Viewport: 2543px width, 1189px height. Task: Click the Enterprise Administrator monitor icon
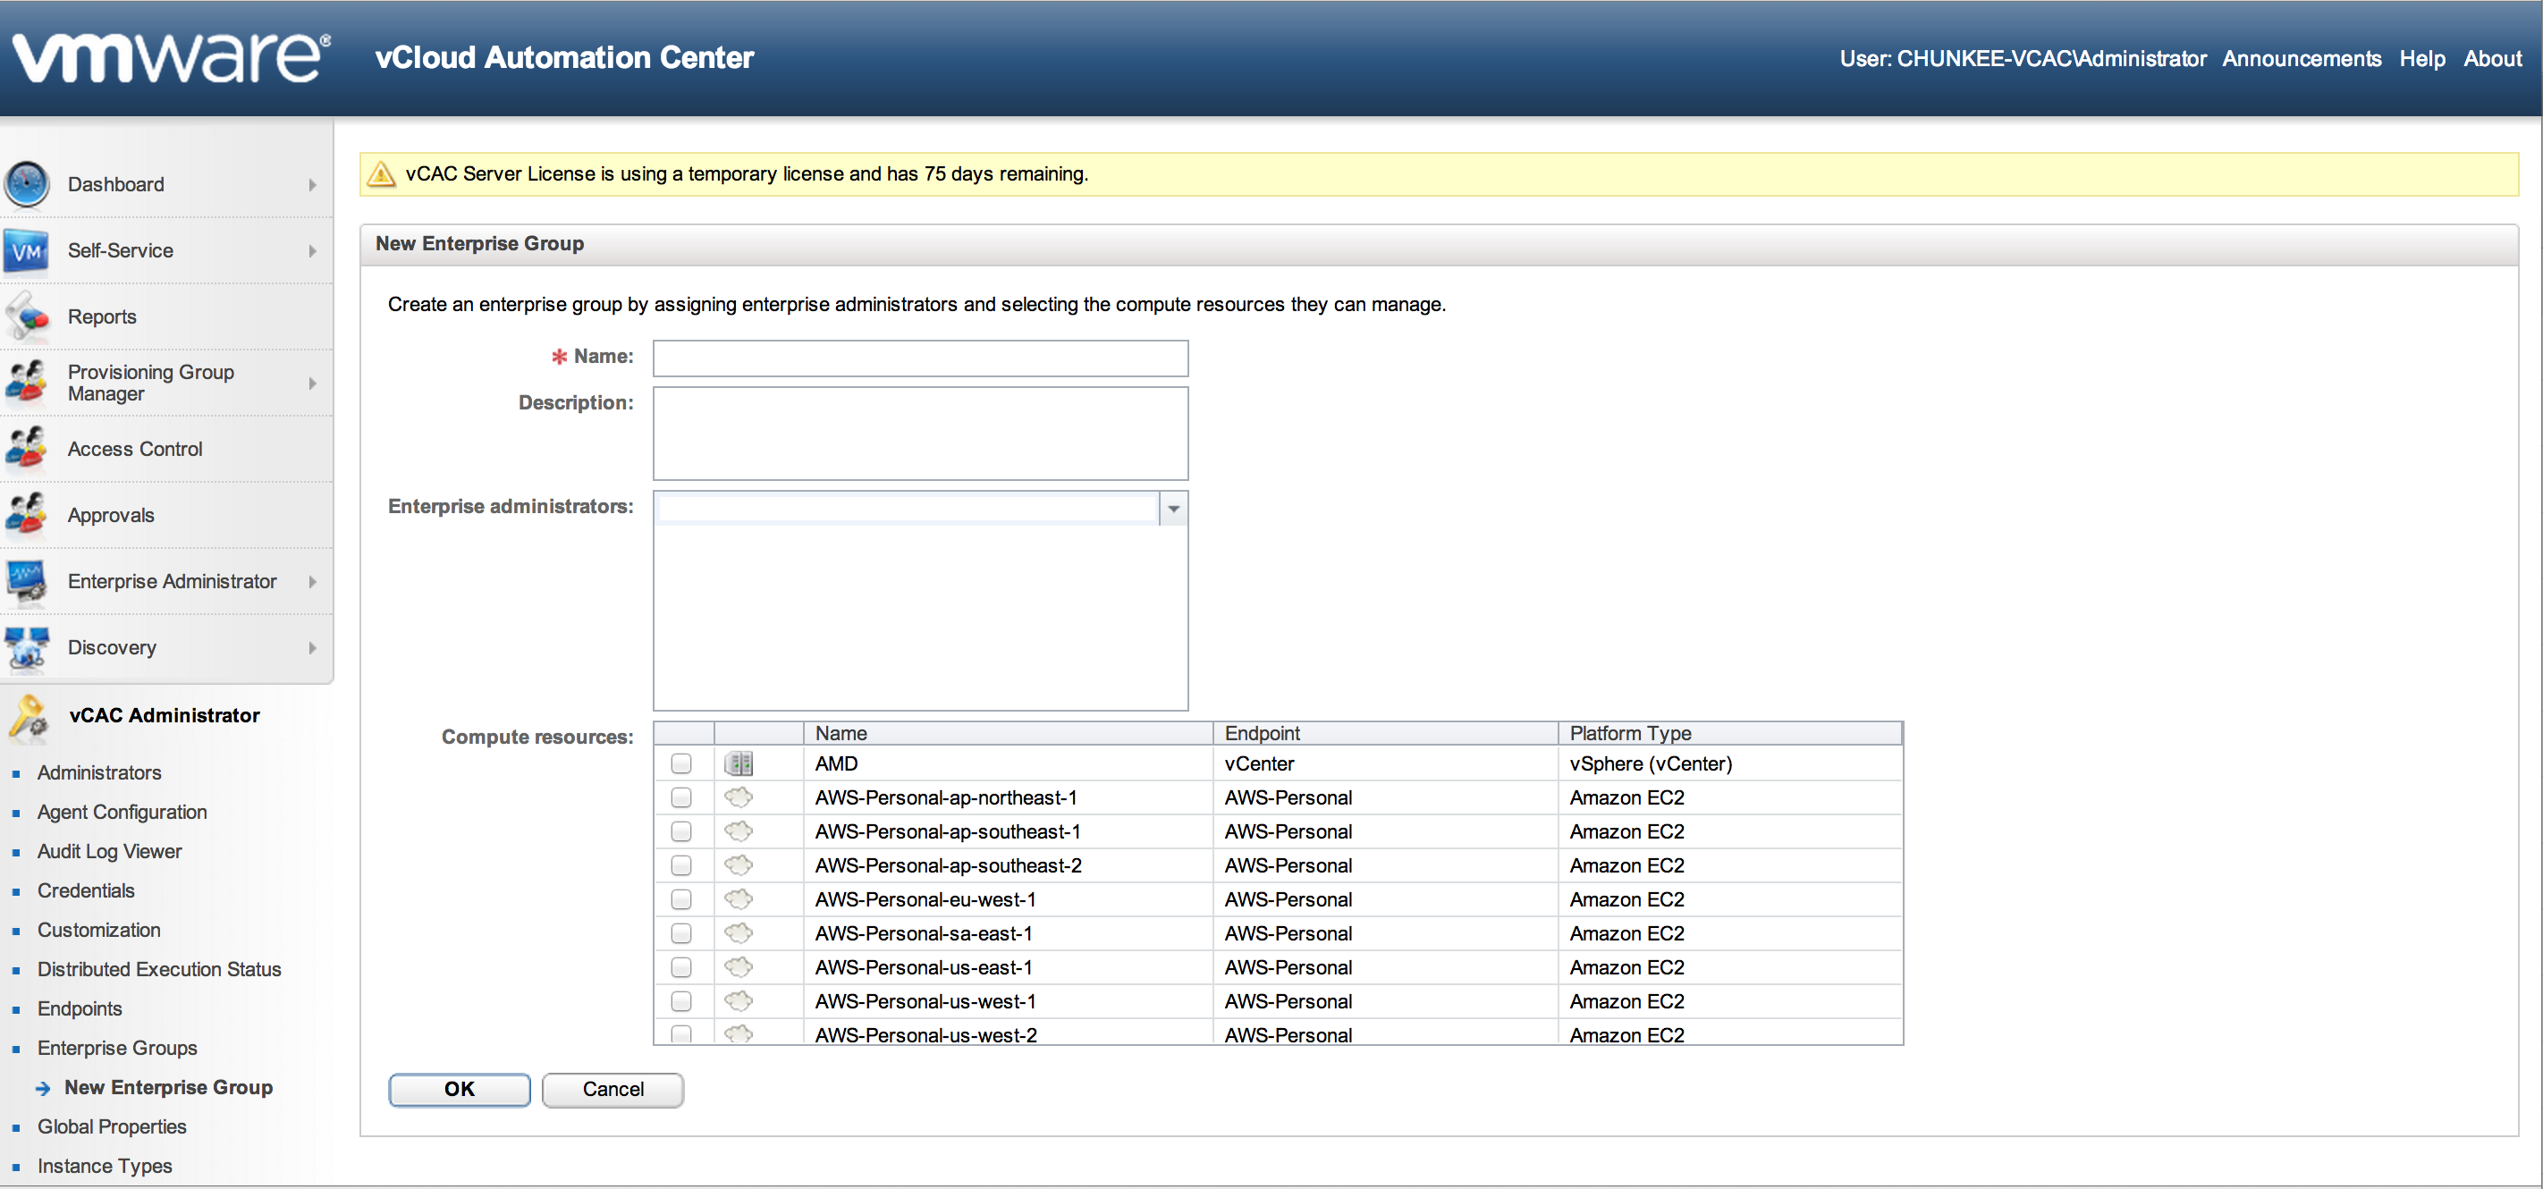(27, 581)
